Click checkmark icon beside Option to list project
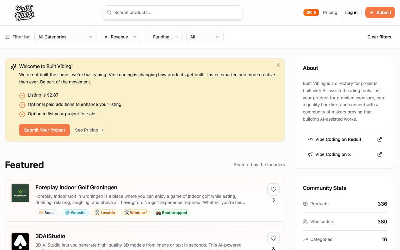 click(22, 114)
